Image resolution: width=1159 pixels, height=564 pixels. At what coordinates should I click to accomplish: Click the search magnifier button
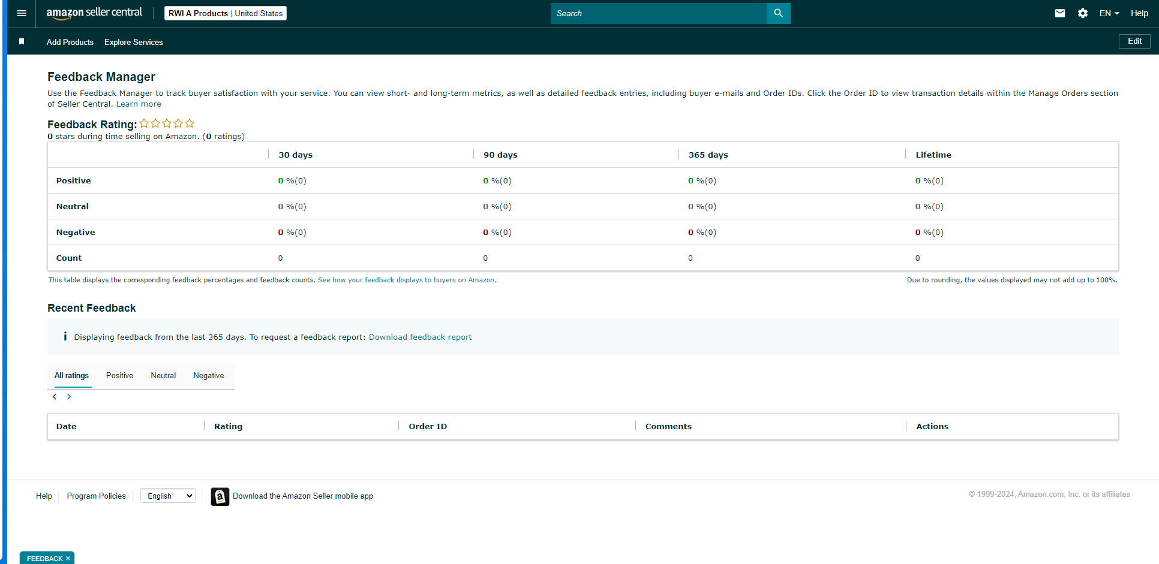[x=778, y=13]
